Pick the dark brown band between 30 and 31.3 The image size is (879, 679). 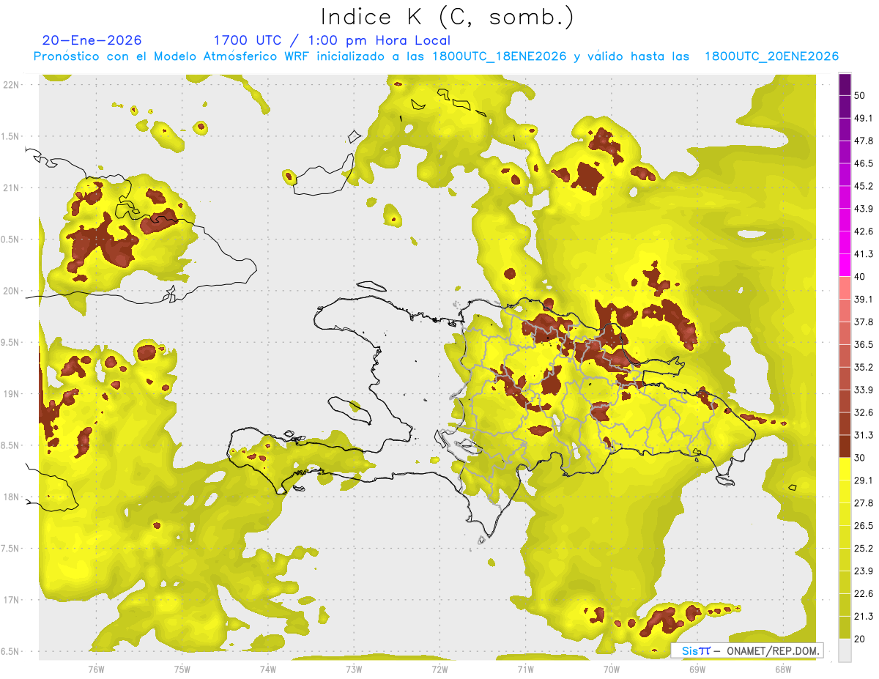coord(845,446)
